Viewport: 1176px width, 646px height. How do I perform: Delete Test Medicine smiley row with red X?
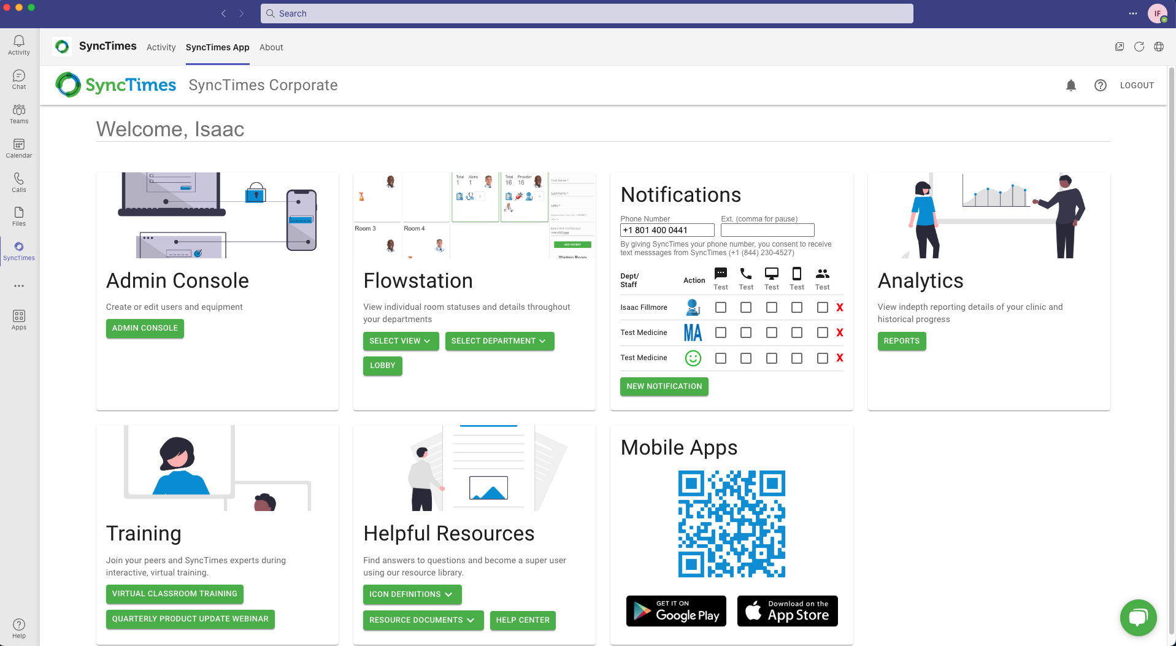[x=840, y=358]
